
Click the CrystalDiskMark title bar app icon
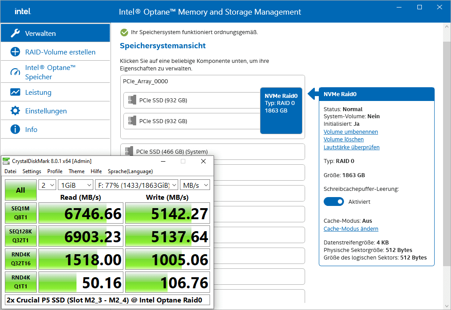[6, 161]
